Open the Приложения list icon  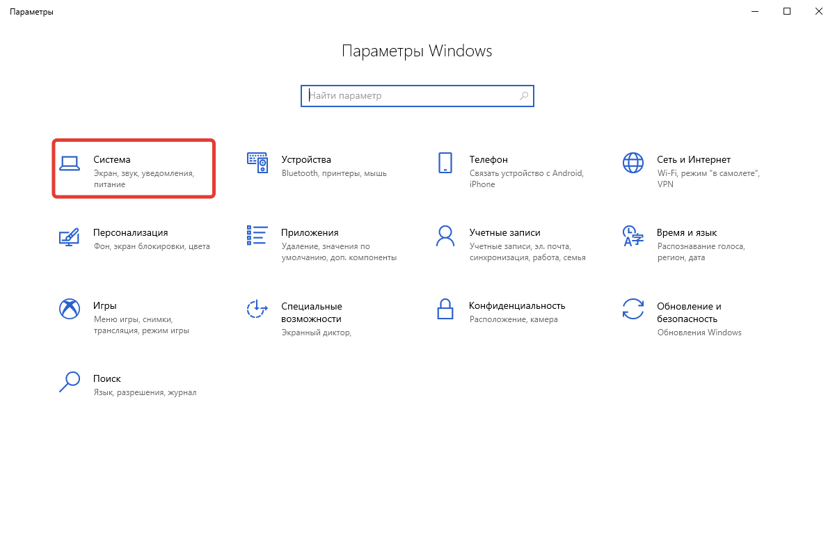257,235
